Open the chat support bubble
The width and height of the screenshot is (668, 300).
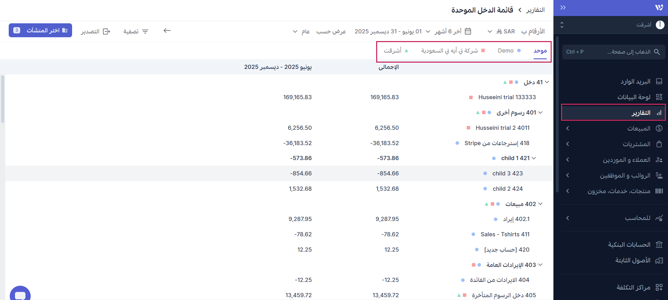click(x=20, y=294)
